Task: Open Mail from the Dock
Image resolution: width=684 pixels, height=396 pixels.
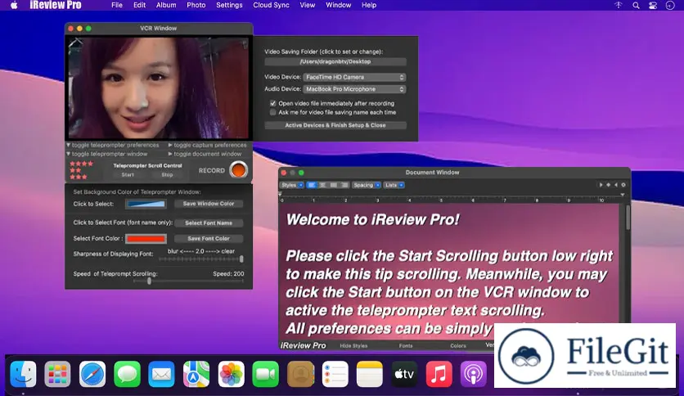Action: click(x=161, y=374)
